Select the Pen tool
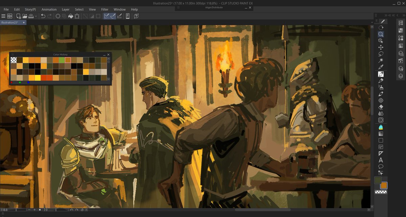Screen dimensions: 406x217 (x=381, y=74)
